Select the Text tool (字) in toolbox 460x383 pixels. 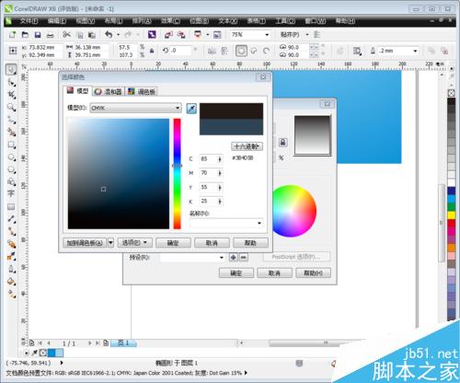(x=11, y=193)
